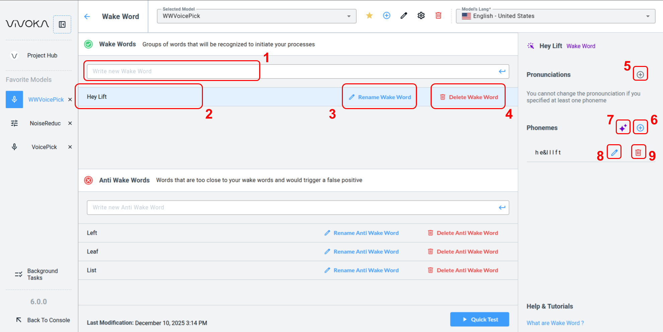Generate phonemes with the sparkle icon
This screenshot has width=663, height=332.
coord(623,128)
